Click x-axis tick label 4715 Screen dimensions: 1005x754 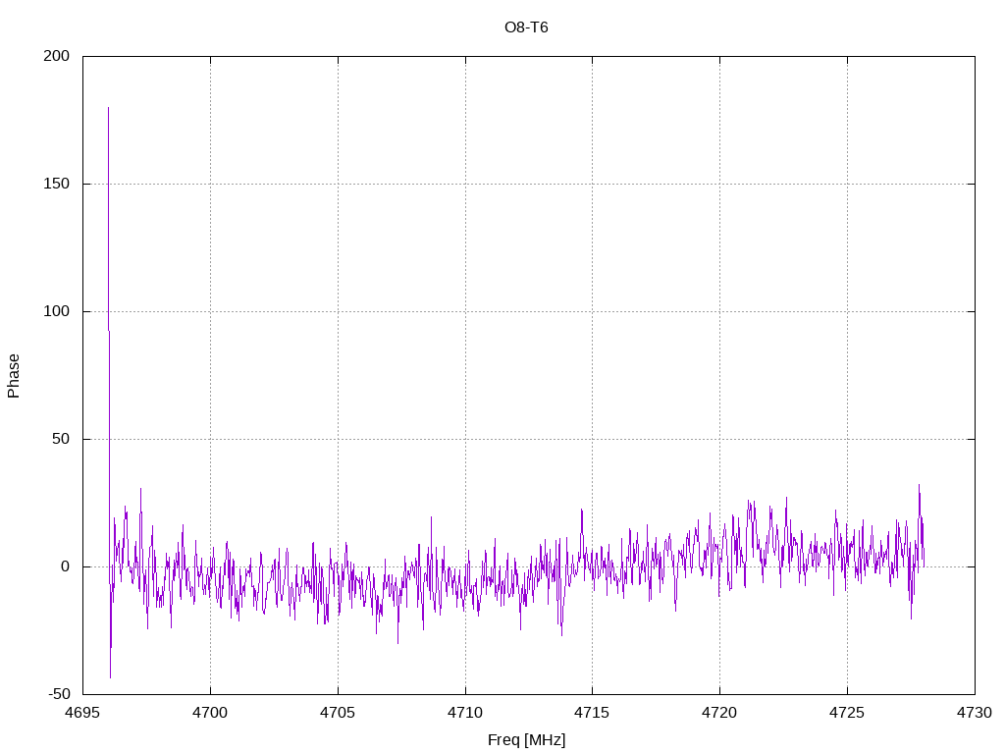coord(592,713)
